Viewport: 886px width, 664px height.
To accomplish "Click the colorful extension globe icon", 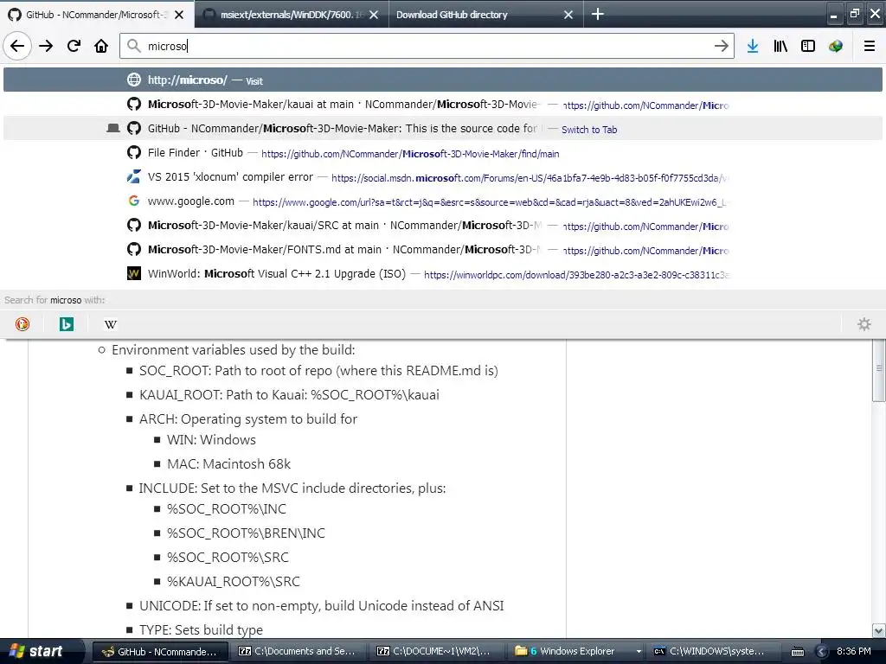I will (836, 46).
